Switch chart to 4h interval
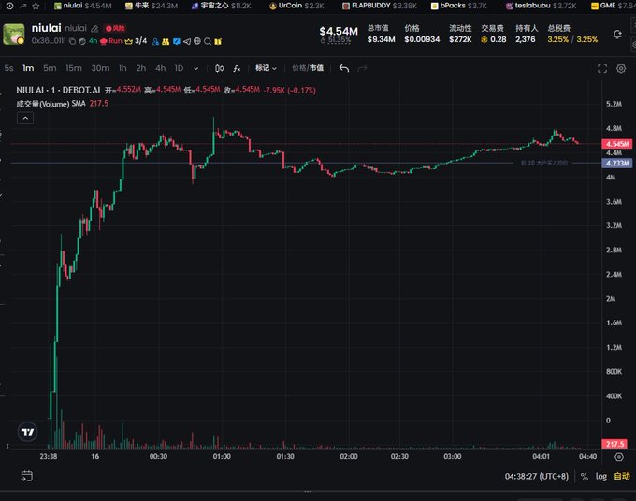 coord(160,68)
